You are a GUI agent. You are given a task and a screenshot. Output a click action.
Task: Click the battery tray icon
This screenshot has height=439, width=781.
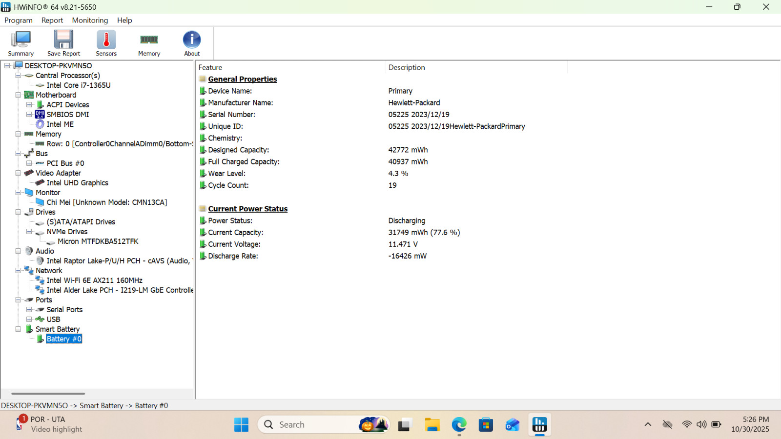coord(716,425)
